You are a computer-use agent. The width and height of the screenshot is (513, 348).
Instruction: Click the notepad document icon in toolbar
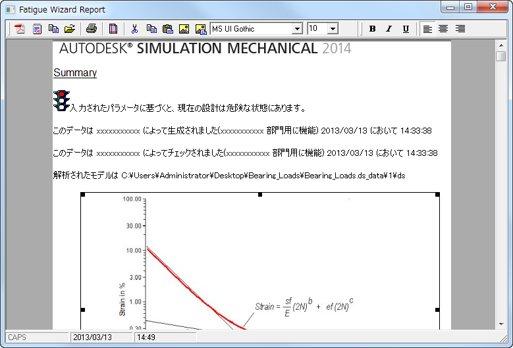(x=37, y=29)
